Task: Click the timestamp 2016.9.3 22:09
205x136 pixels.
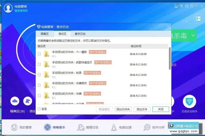Action: click(138, 54)
